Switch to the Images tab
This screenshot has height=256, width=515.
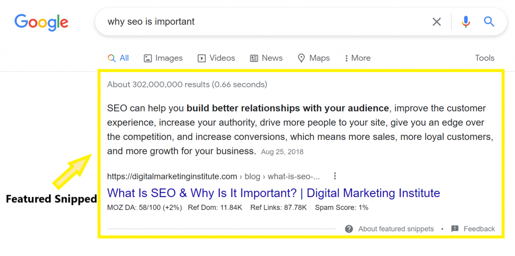tap(163, 58)
